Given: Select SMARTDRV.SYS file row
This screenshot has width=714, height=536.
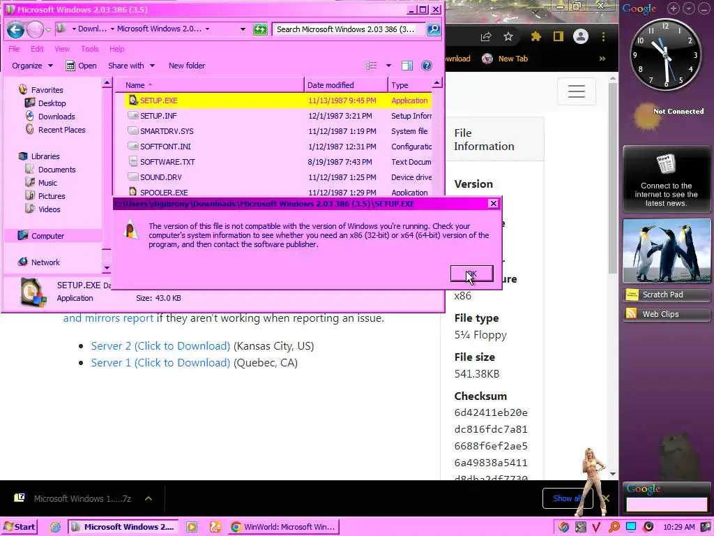Looking at the screenshot, I should (x=278, y=131).
